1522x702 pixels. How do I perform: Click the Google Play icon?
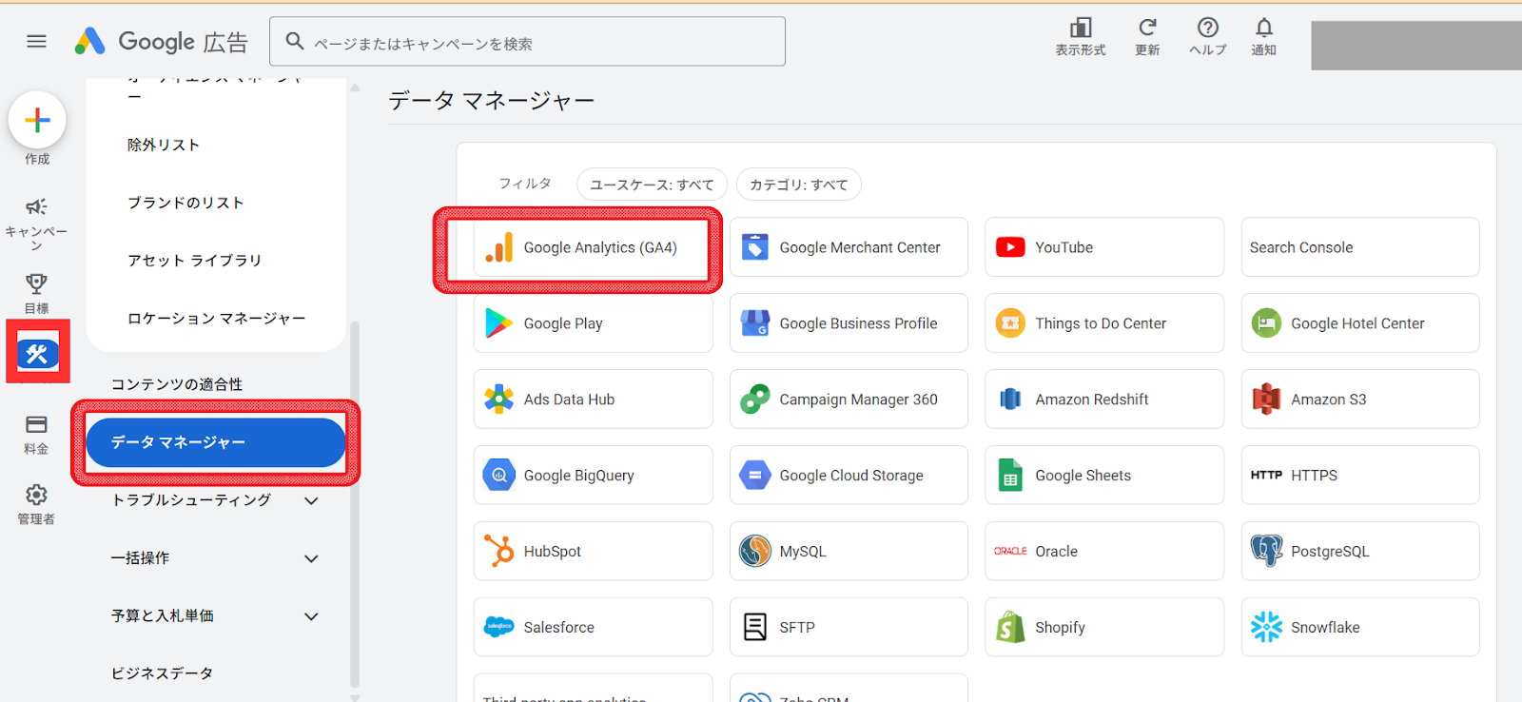pos(498,323)
